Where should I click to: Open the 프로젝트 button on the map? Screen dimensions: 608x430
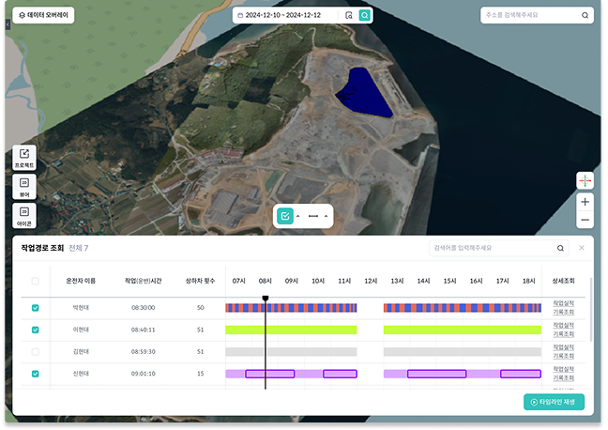pyautogui.click(x=24, y=157)
